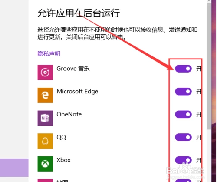Click the Xbox app icon
The image size is (217, 185).
(45, 164)
